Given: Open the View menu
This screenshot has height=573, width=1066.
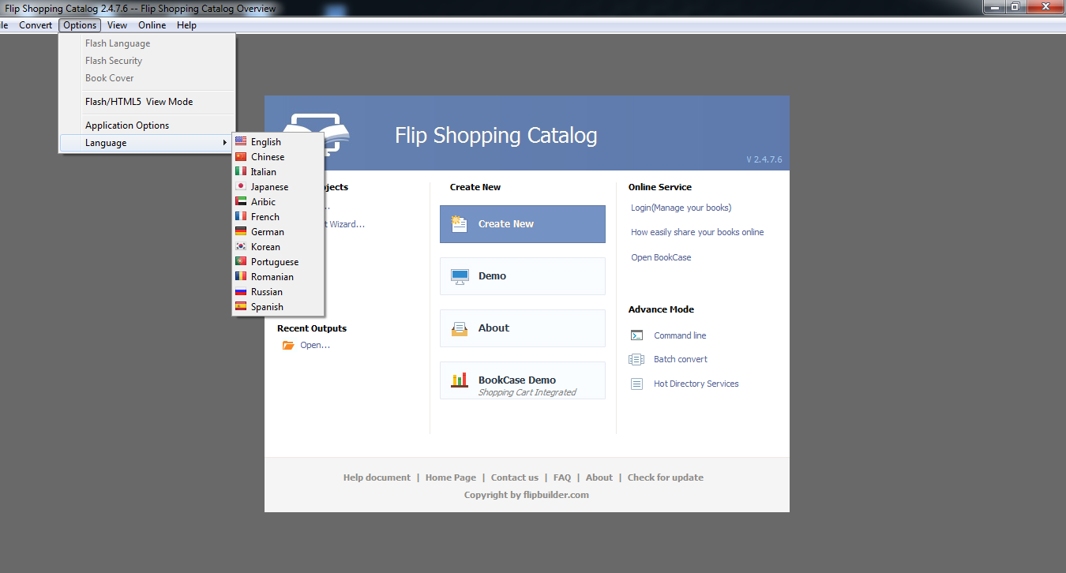Looking at the screenshot, I should coord(117,25).
